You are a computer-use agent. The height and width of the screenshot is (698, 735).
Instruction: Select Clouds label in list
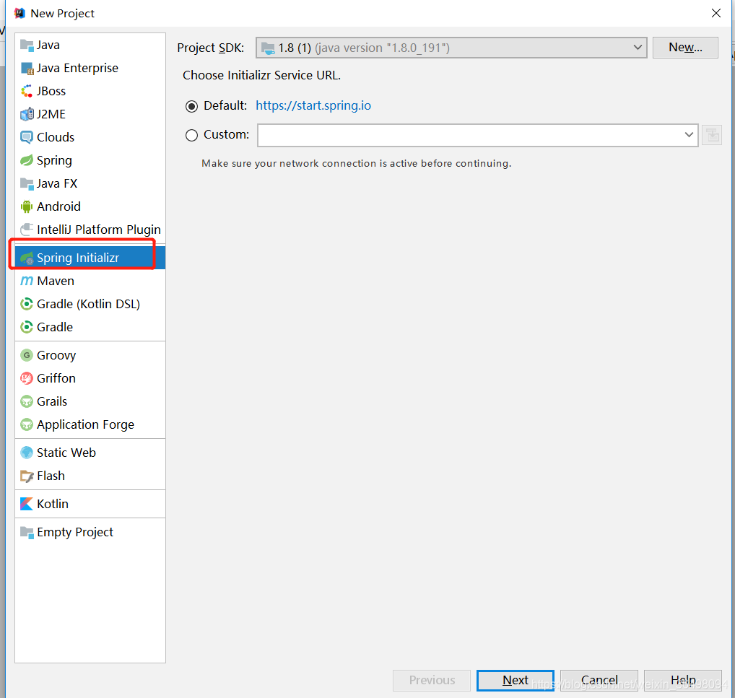click(56, 137)
